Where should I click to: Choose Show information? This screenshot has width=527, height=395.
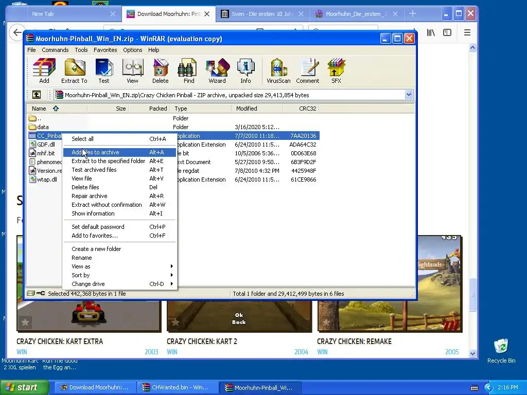(119, 213)
